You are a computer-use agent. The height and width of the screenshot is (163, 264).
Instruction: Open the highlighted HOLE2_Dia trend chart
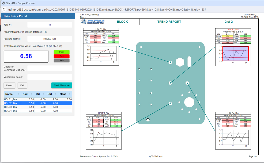235,54
